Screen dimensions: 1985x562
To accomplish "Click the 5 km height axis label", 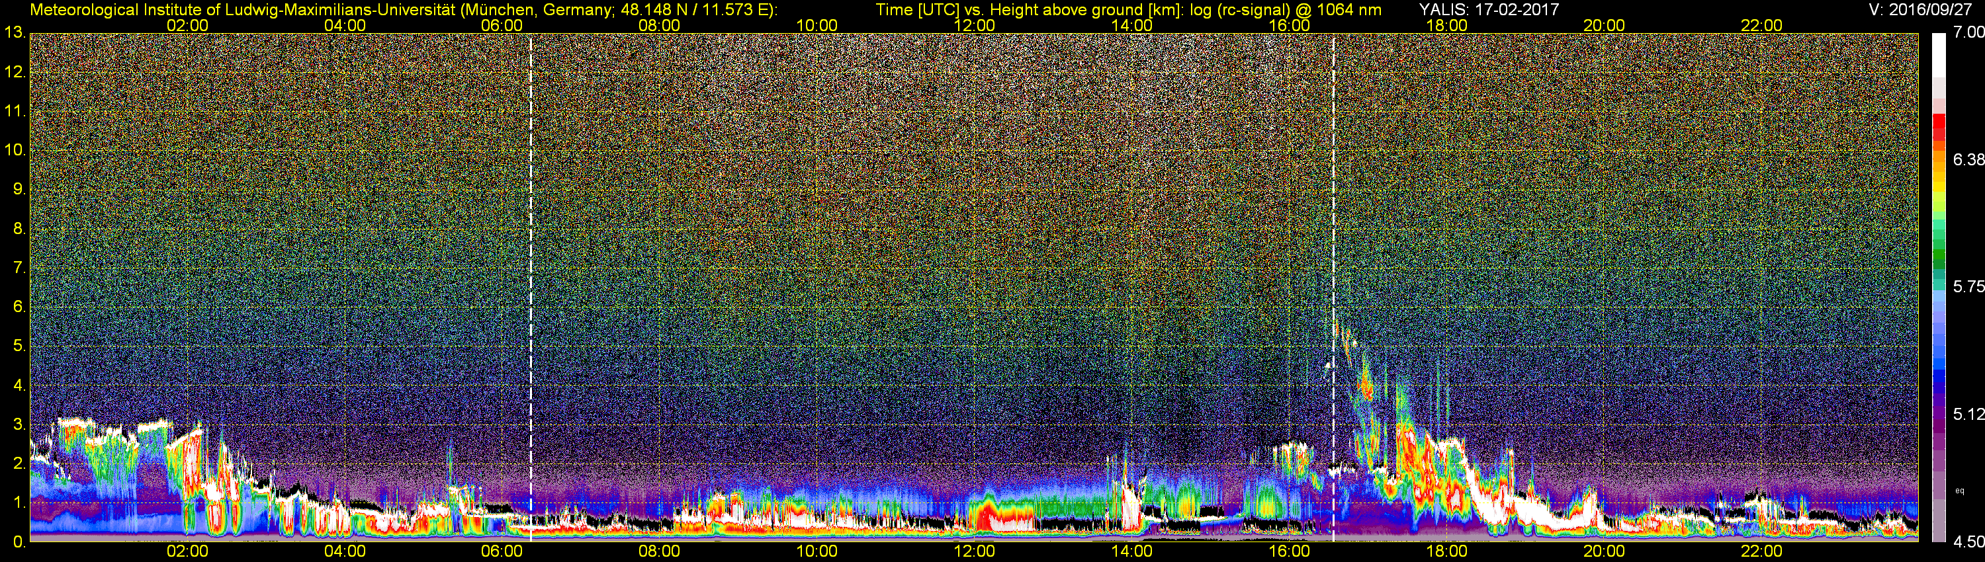I will (x=19, y=346).
